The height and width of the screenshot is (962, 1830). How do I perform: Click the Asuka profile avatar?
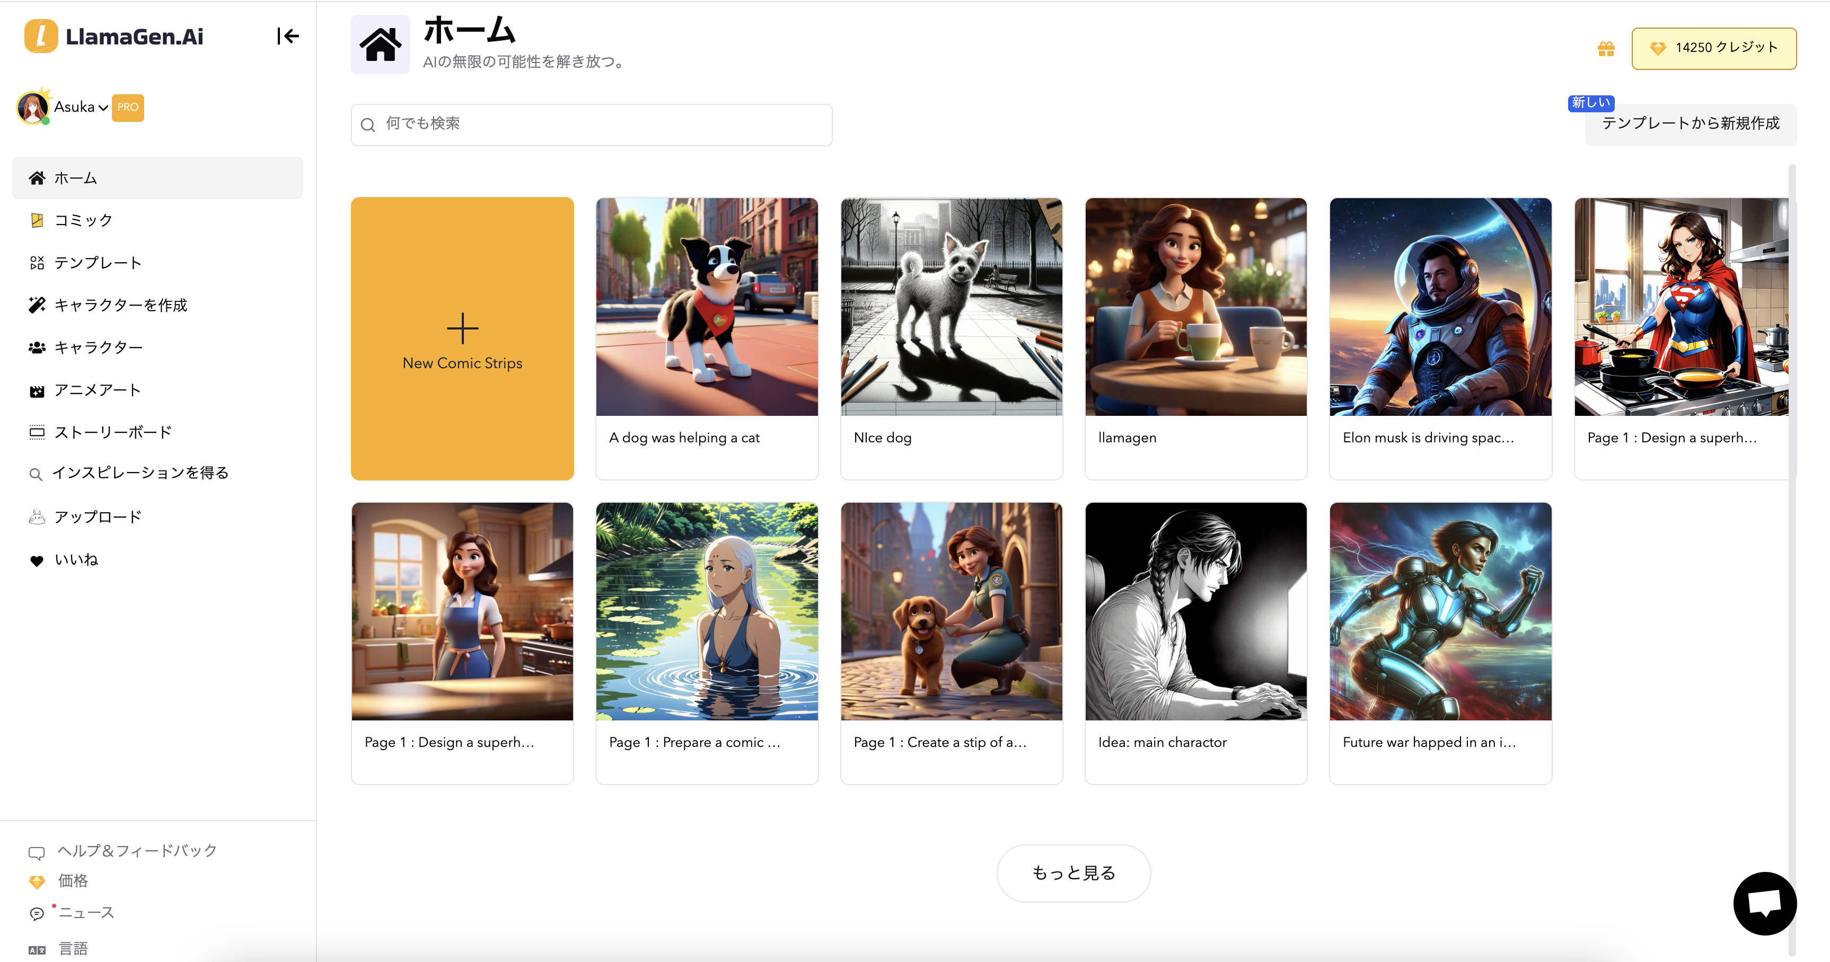[x=33, y=108]
